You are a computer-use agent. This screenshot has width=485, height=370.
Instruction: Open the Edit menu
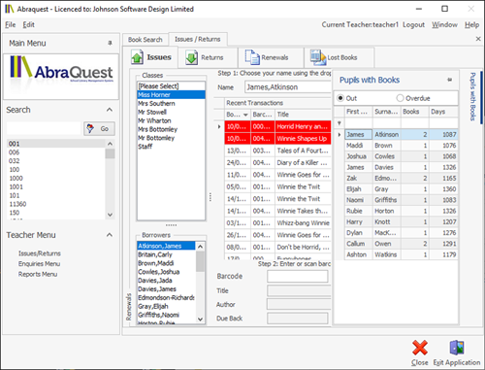(x=28, y=24)
